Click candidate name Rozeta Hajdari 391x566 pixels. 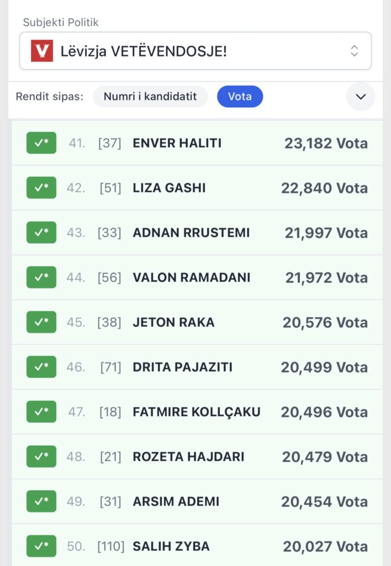coord(188,457)
